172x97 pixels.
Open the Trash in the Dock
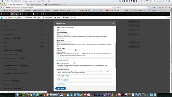point(155,95)
